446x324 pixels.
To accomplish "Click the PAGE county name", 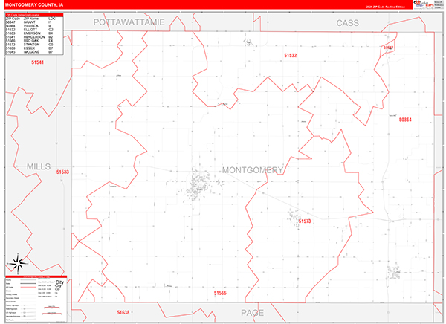I will [x=252, y=313].
